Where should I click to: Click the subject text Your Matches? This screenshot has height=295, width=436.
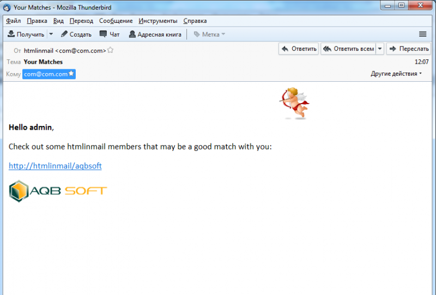(x=43, y=62)
